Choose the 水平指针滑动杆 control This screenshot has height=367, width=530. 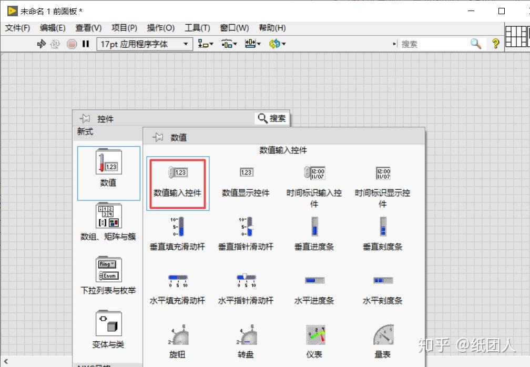coord(246,289)
